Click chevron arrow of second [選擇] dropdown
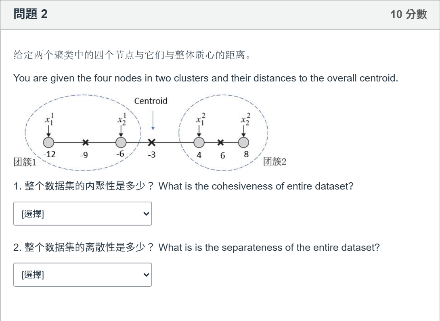This screenshot has height=321, width=440. pyautogui.click(x=146, y=275)
